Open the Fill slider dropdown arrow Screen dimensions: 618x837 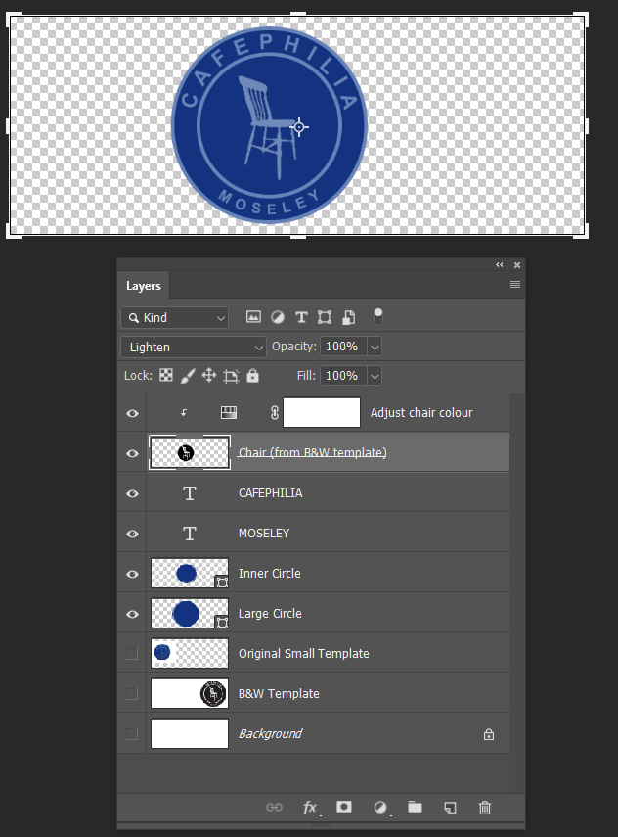point(375,376)
